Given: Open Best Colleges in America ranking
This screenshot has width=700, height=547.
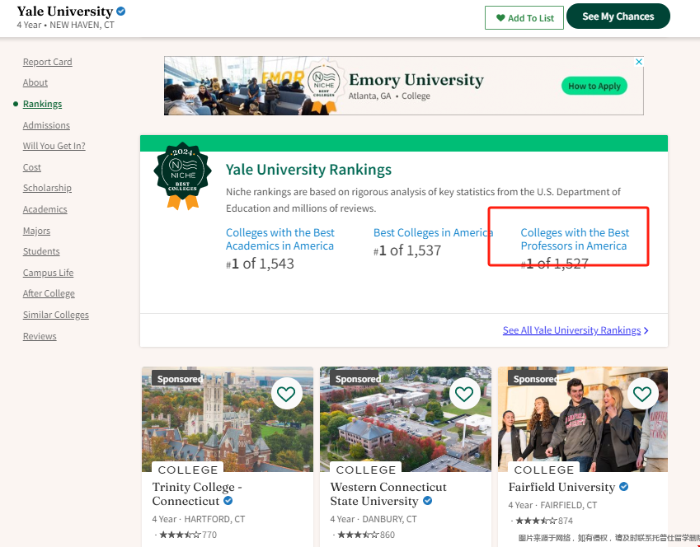Looking at the screenshot, I should (433, 232).
